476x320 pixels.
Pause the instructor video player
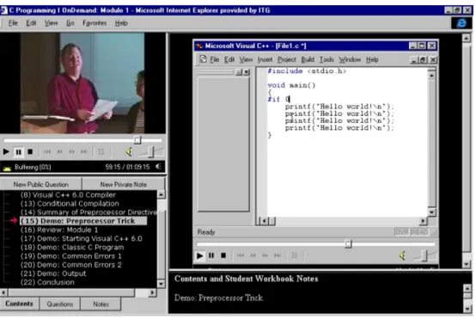(x=18, y=151)
